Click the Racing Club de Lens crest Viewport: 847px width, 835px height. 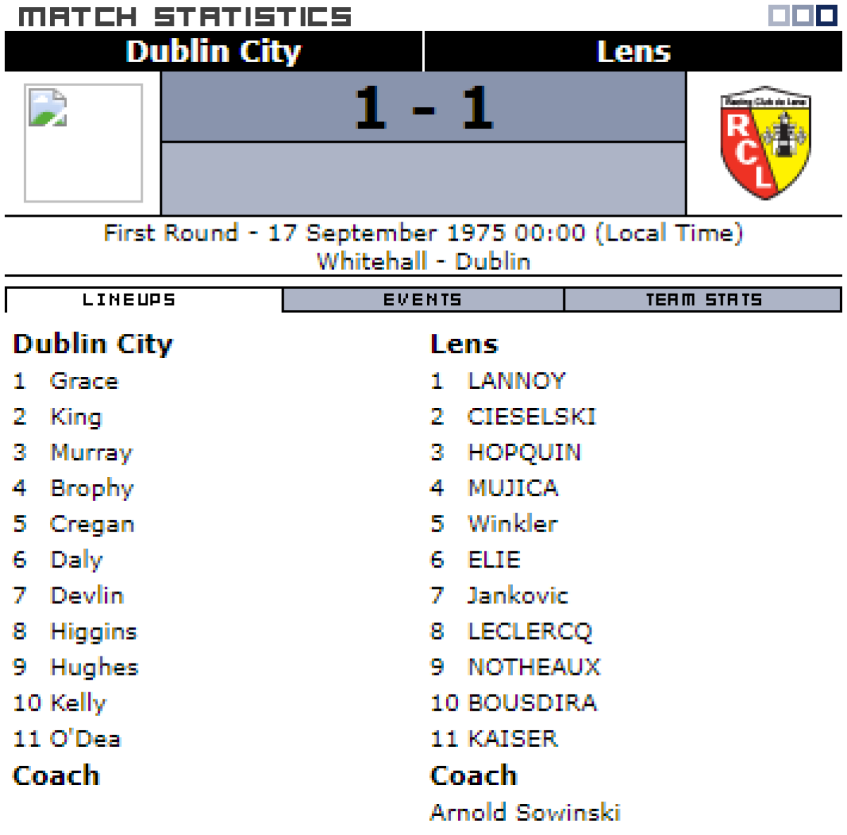[x=765, y=143]
